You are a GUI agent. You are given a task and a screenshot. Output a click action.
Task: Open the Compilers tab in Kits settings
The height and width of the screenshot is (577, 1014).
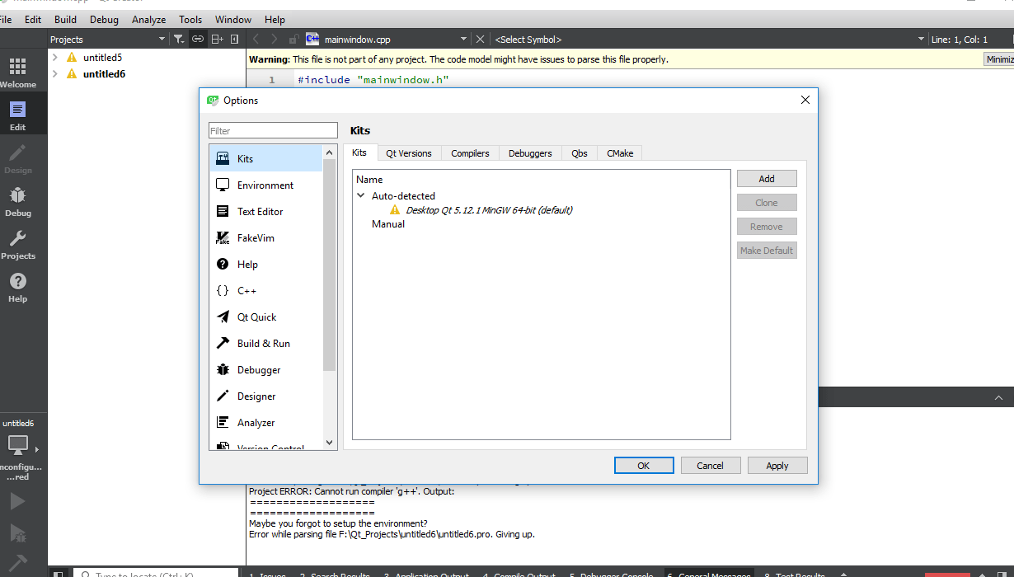470,152
